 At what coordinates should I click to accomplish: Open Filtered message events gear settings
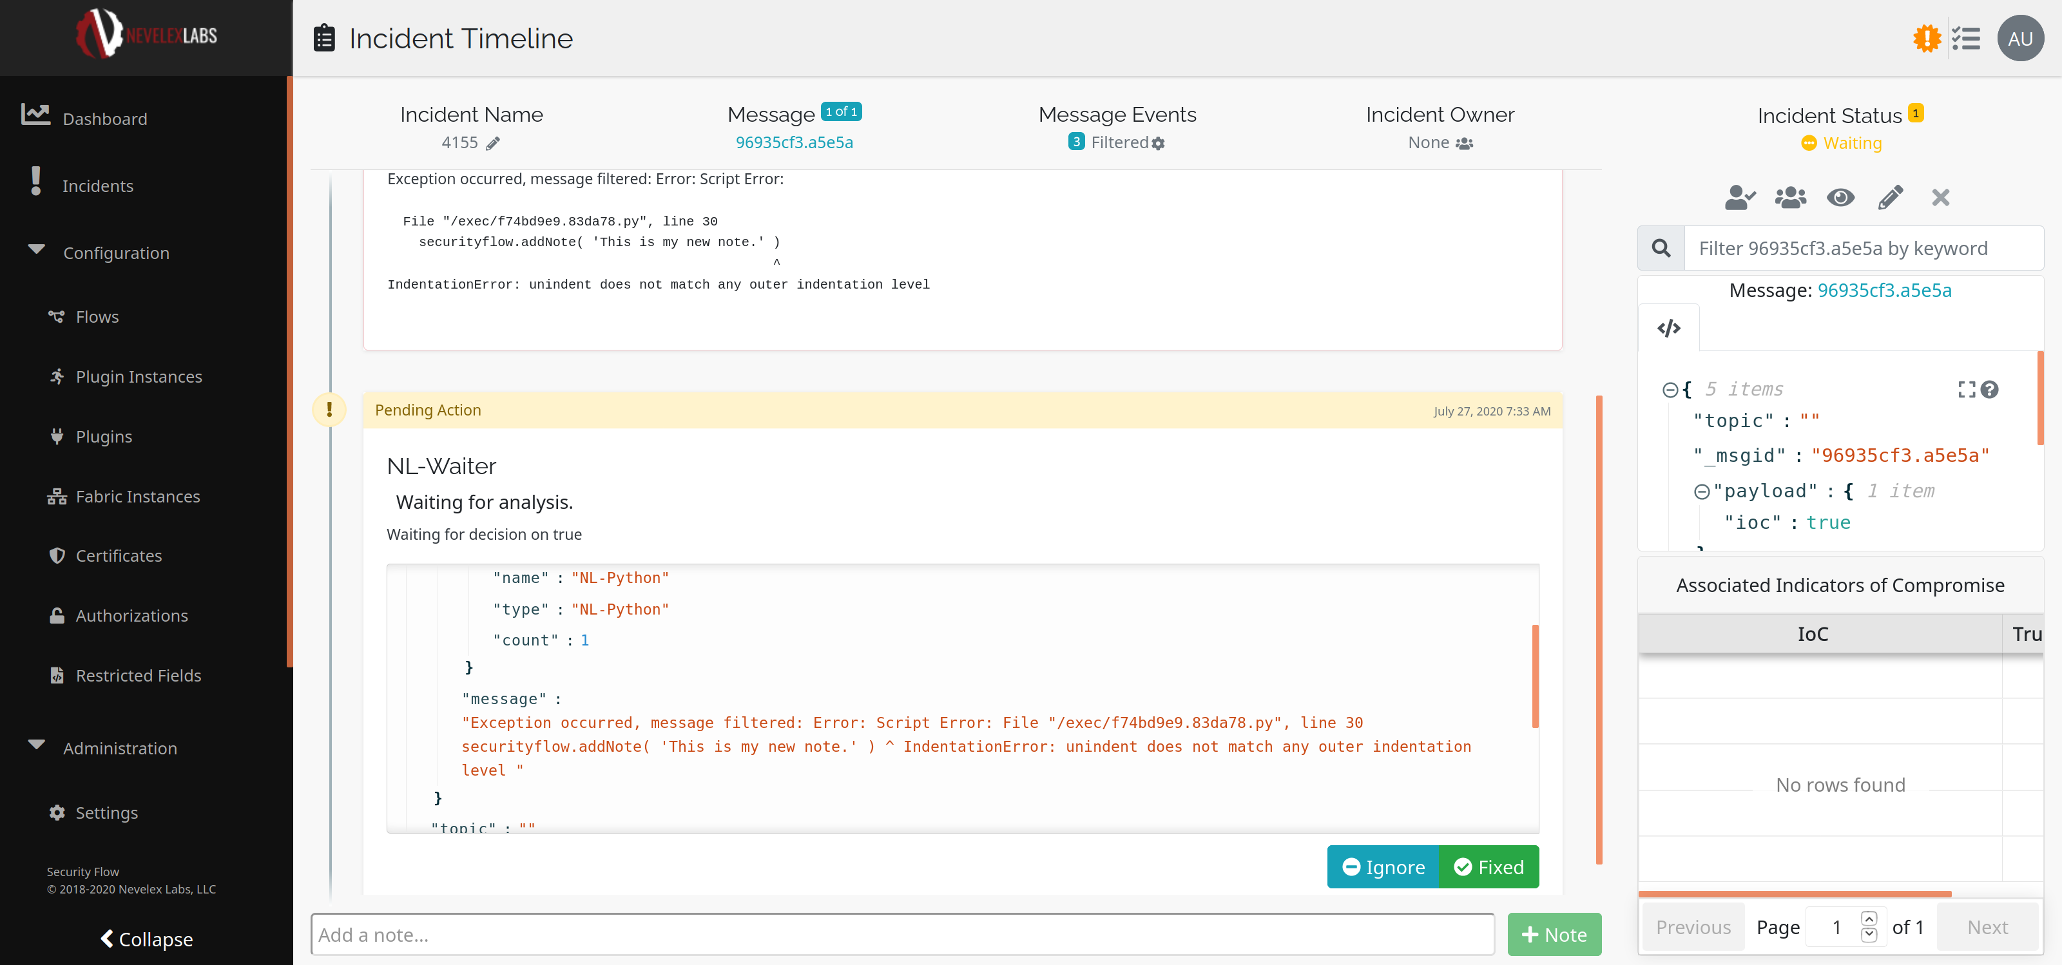[1157, 143]
